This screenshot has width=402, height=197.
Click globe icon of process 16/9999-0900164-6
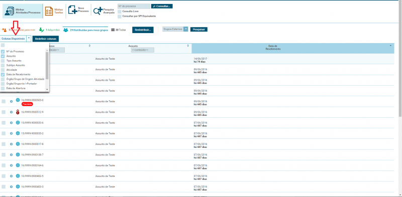pyautogui.click(x=18, y=165)
